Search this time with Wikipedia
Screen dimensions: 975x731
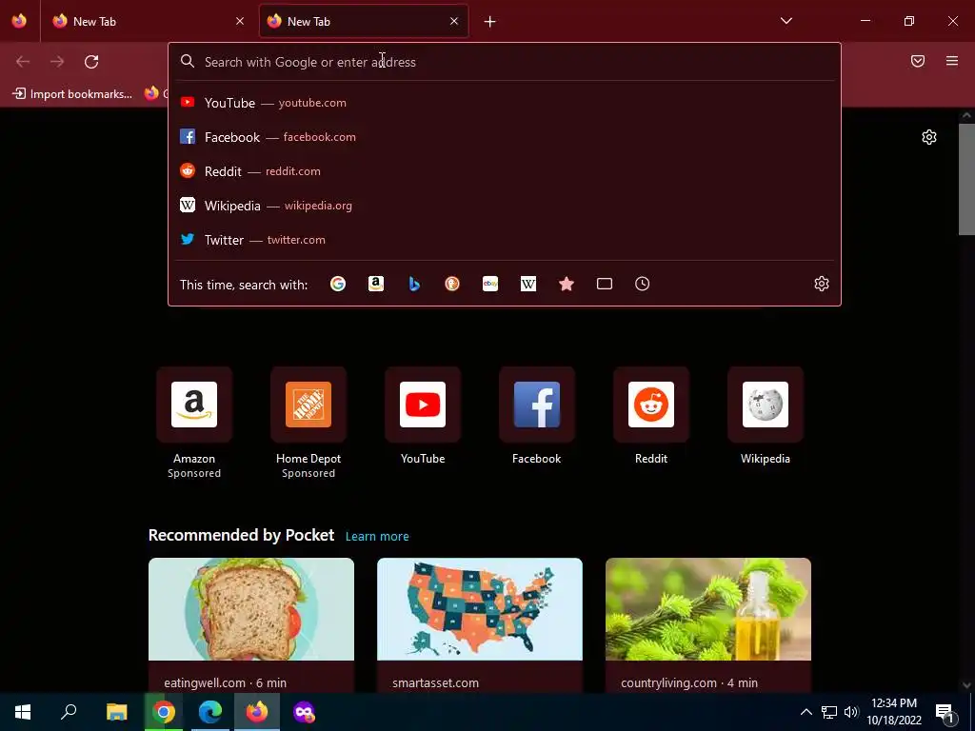[527, 284]
